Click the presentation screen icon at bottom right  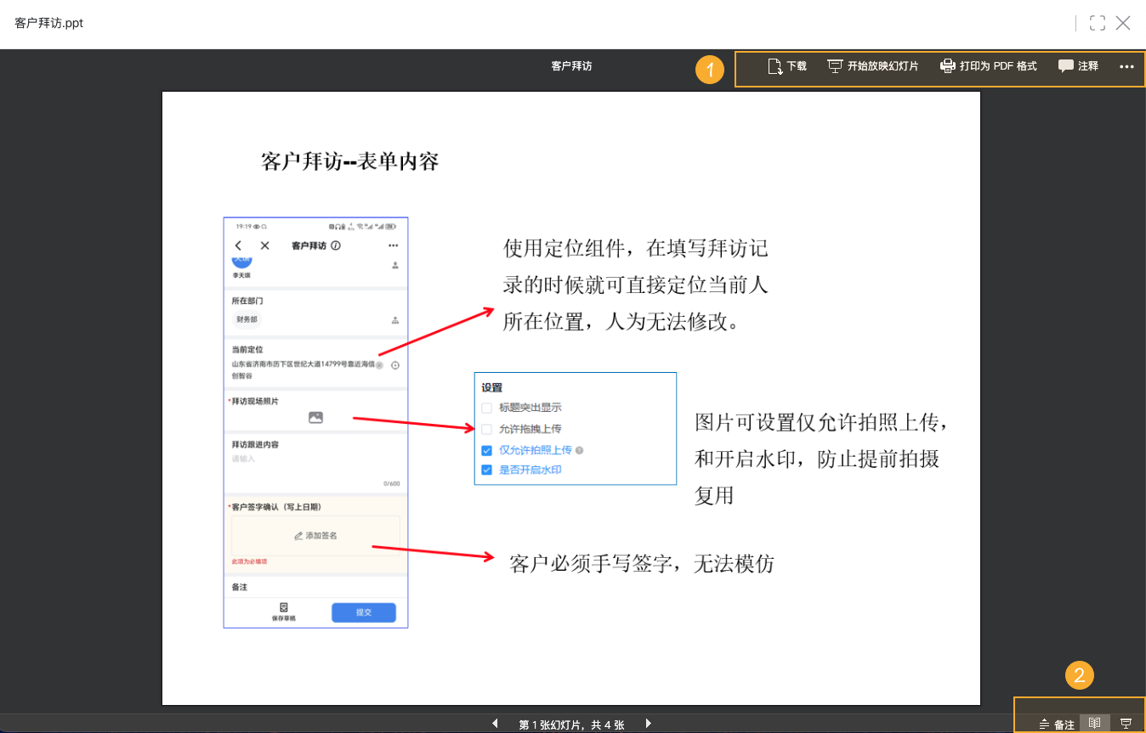click(1126, 723)
